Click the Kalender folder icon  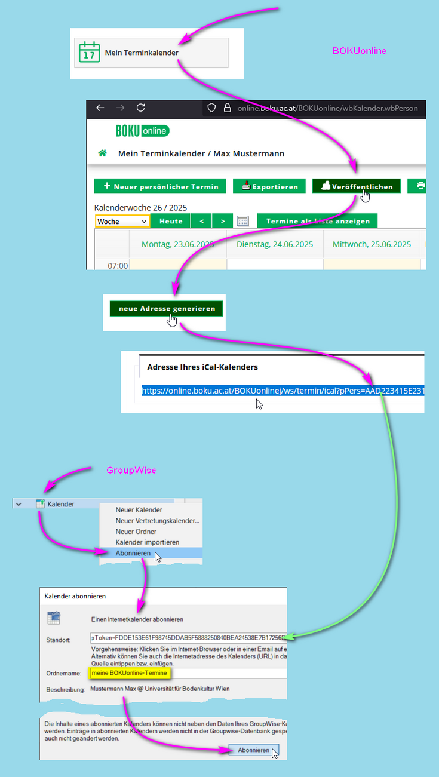pyautogui.click(x=41, y=504)
